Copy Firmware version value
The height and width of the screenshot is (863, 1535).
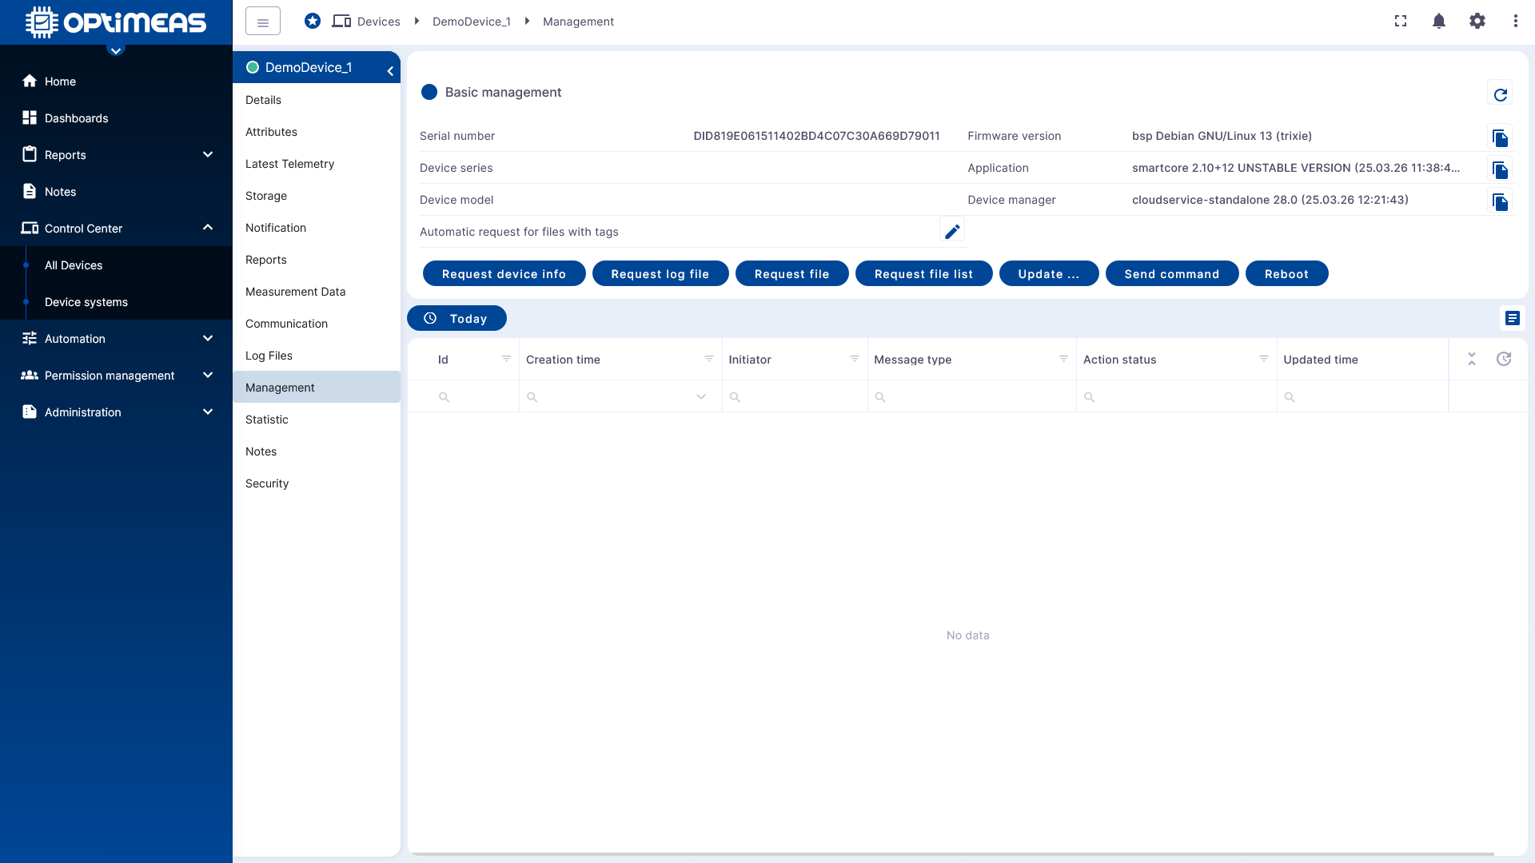(1501, 137)
